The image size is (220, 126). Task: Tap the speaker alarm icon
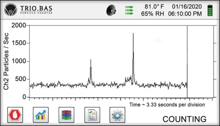(111, 10)
